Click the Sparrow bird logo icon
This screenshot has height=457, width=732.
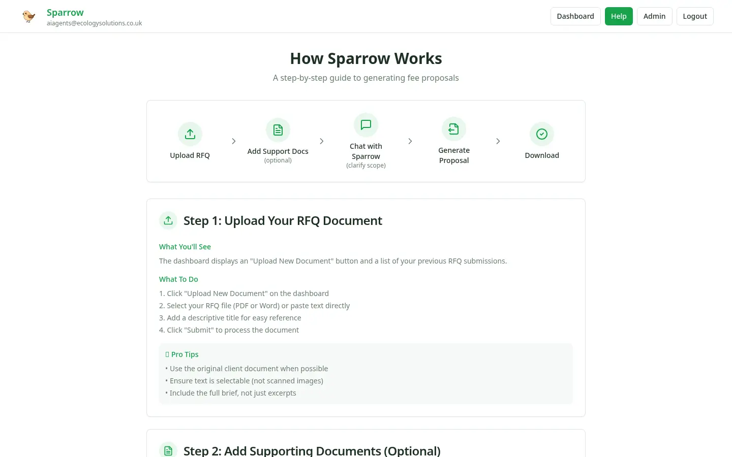(29, 16)
